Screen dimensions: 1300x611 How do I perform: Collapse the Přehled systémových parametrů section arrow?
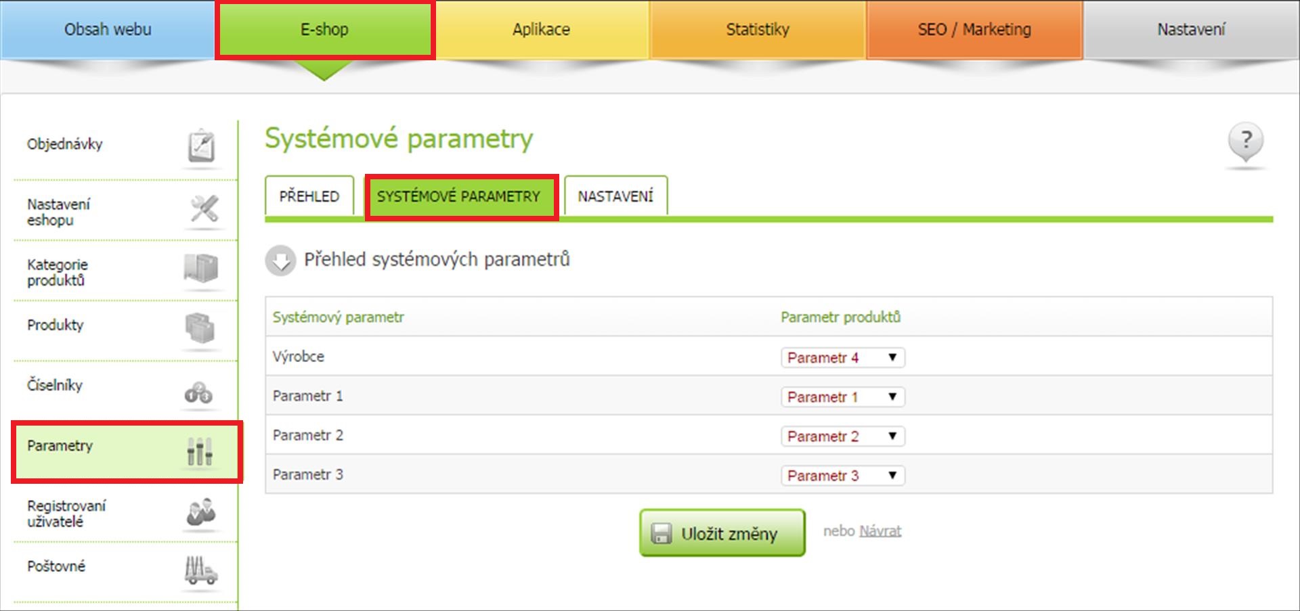(x=280, y=261)
